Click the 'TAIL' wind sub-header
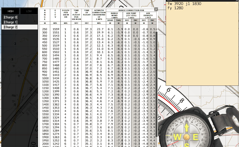The width and height of the screenshot is (239, 147). (119, 20)
